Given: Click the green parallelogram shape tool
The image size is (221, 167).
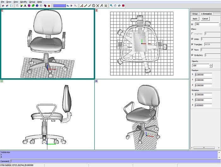Looking at the screenshot, I should [x=33, y=6].
